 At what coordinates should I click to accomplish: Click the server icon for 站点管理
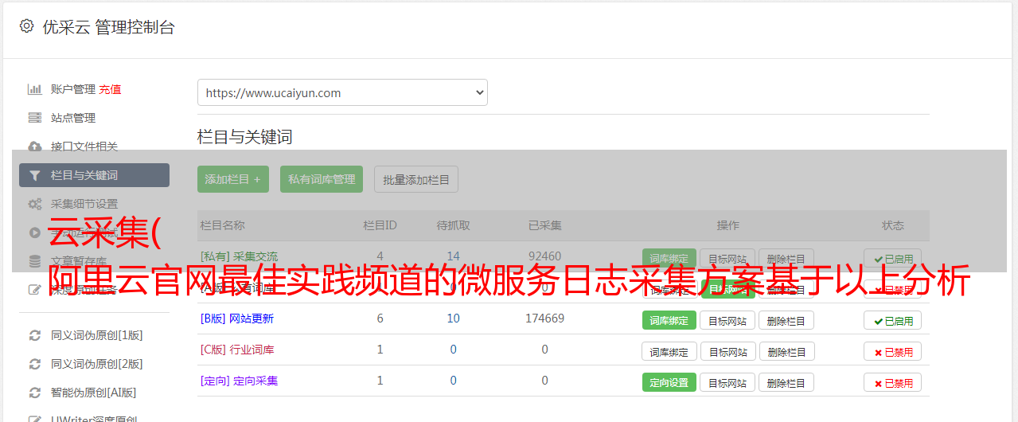coord(35,118)
